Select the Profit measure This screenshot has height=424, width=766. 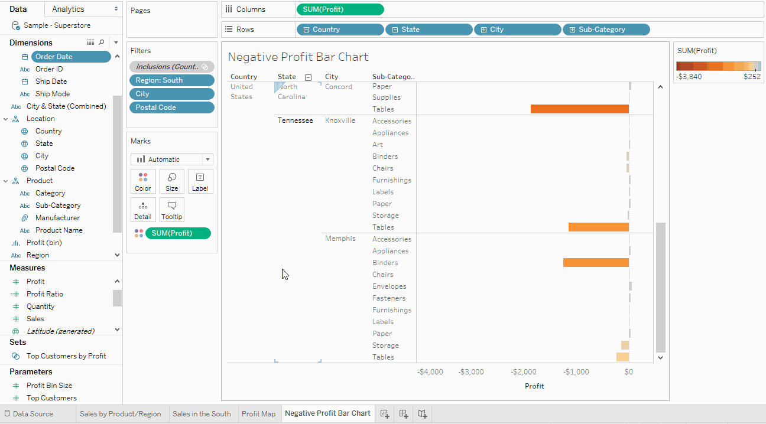(35, 282)
